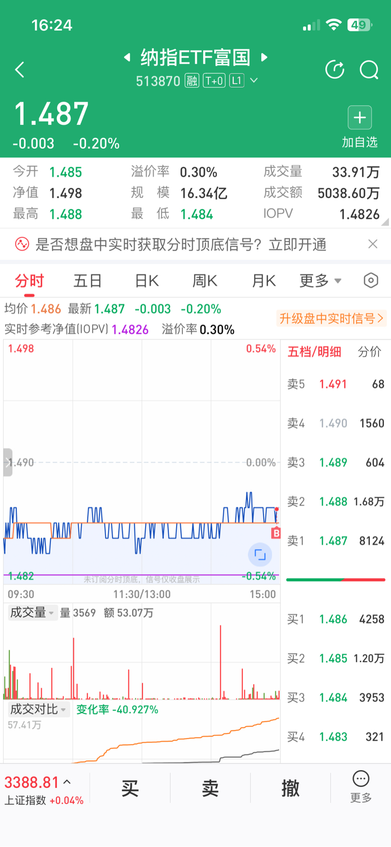
Task: Expand chart to fullscreen icon
Action: point(260,555)
